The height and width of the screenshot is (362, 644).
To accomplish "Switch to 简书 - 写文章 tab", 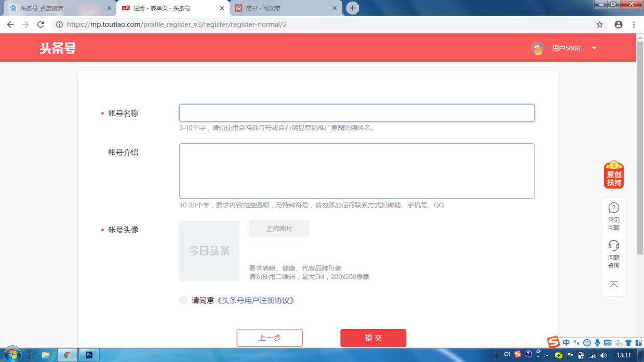I will (x=285, y=8).
